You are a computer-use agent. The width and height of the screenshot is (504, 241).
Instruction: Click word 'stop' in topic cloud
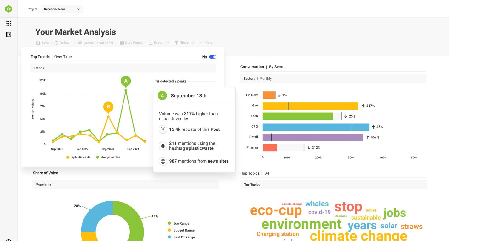[348, 207]
